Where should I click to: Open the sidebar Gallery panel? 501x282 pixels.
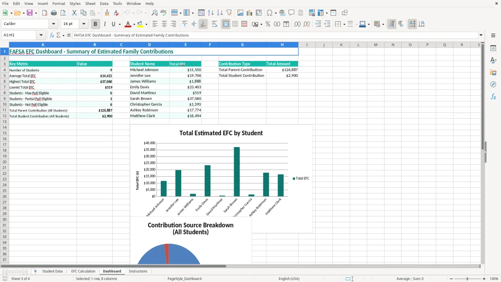(x=493, y=72)
